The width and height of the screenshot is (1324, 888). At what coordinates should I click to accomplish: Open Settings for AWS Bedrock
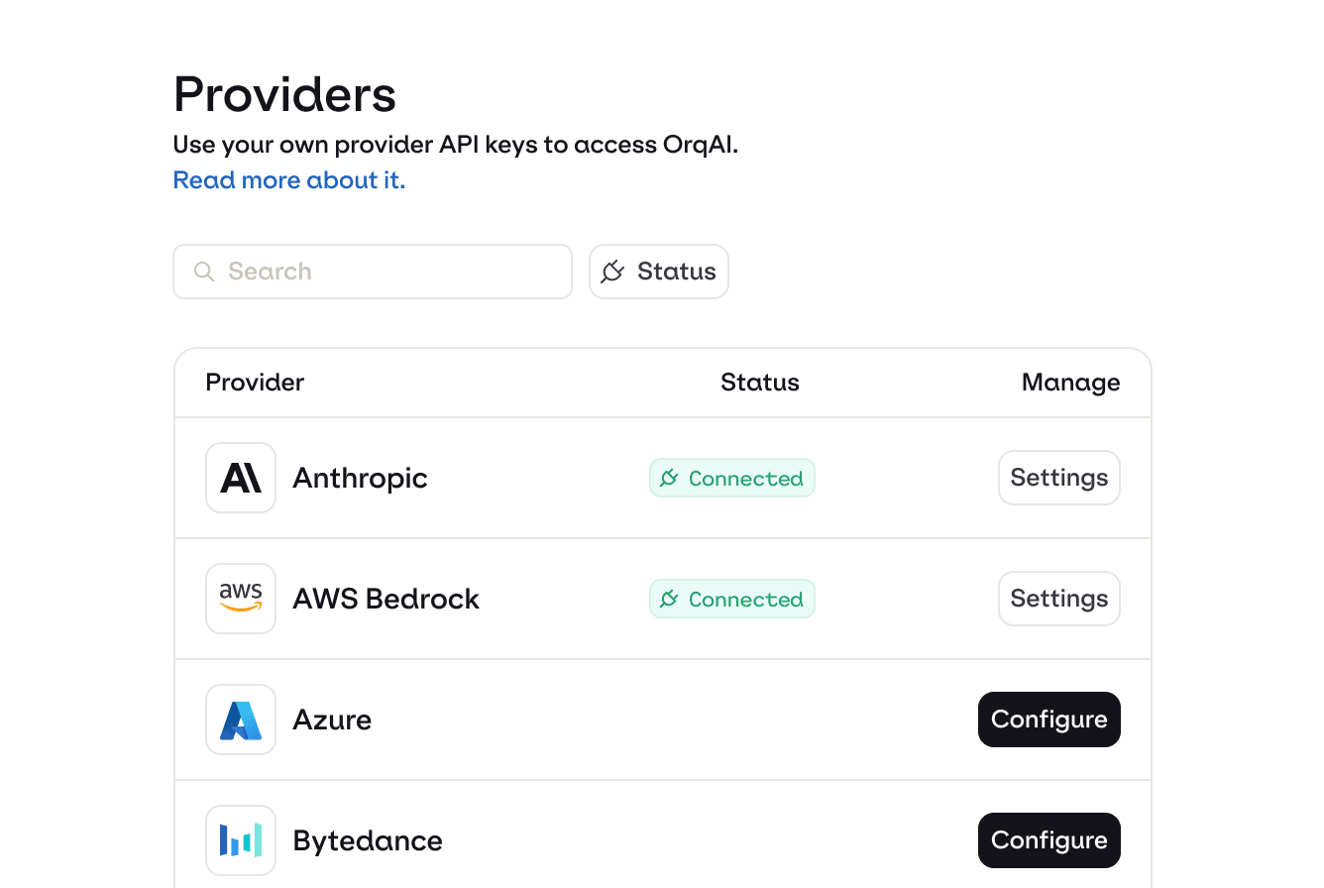[x=1059, y=599]
